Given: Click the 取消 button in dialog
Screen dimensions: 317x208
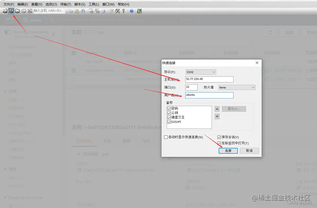Looking at the screenshot, I should pyautogui.click(x=249, y=151).
